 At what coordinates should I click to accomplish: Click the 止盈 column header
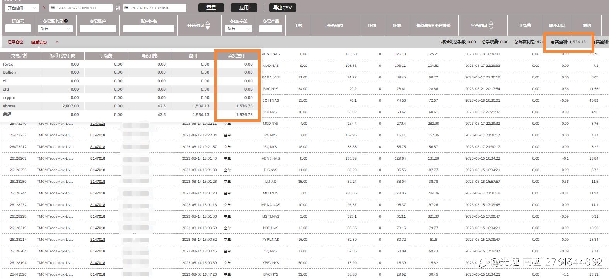[397, 26]
